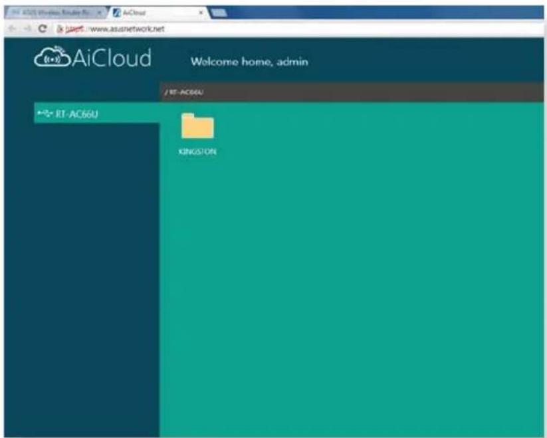This screenshot has height=438, width=547.
Task: Close the ASUS Wireless Router tab
Action: (100, 13)
